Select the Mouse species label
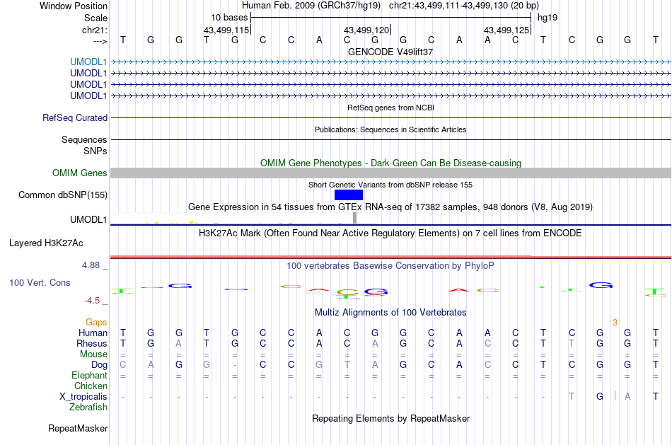The width and height of the screenshot is (672, 445). pos(93,354)
